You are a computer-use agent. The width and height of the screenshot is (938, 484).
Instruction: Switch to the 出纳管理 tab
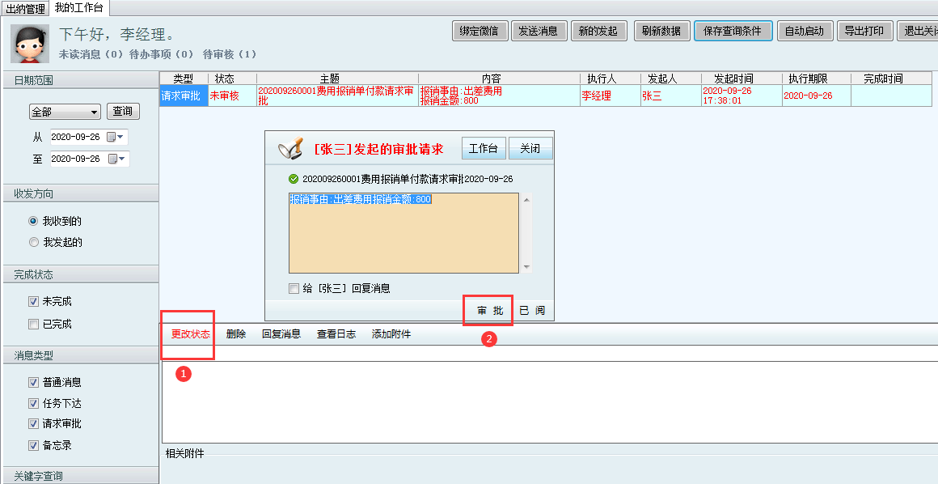pyautogui.click(x=25, y=8)
